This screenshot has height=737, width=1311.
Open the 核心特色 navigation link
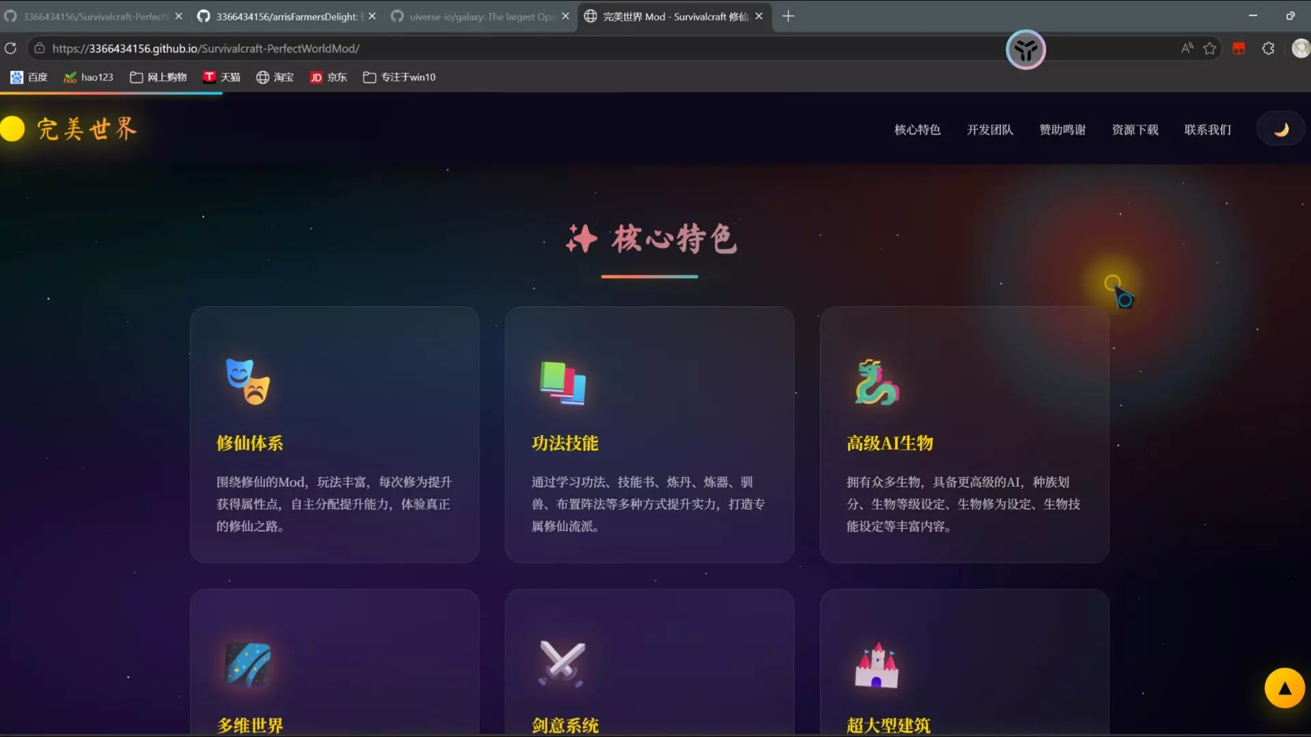click(917, 130)
